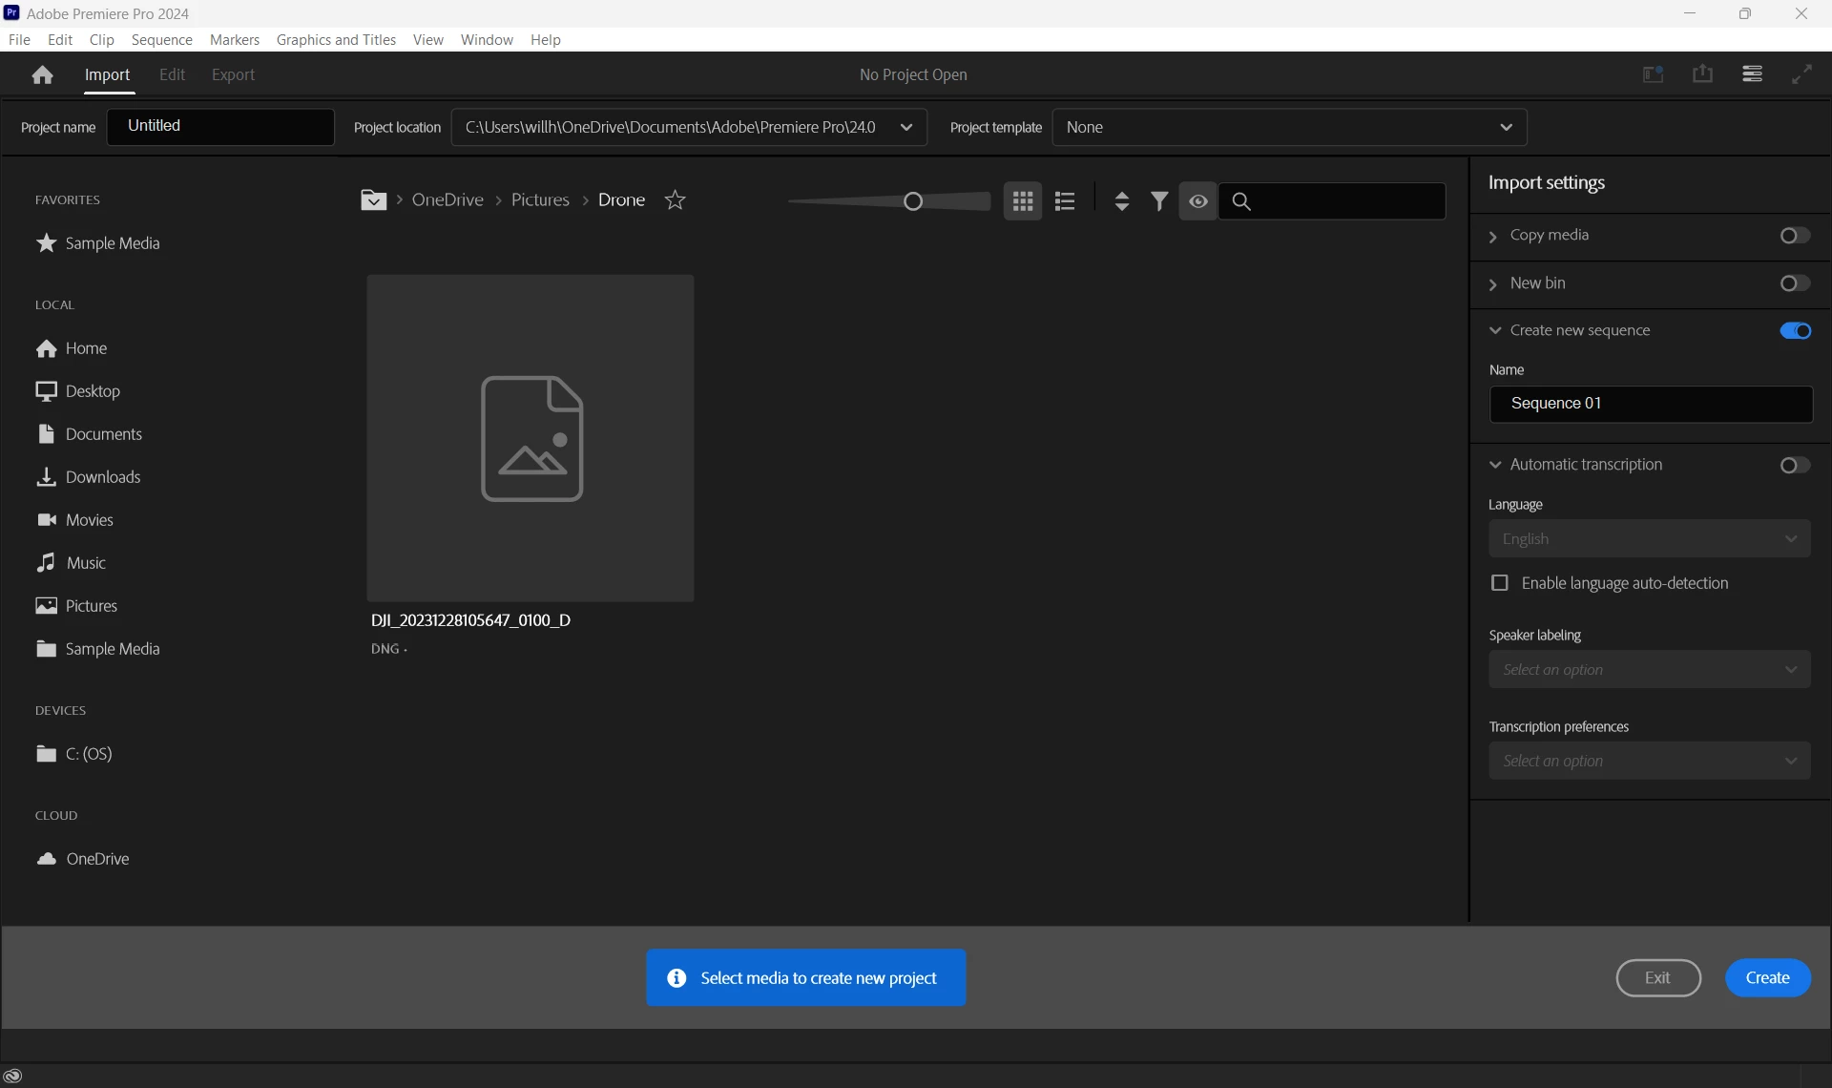Add Drone folder to favorites star

(x=675, y=200)
